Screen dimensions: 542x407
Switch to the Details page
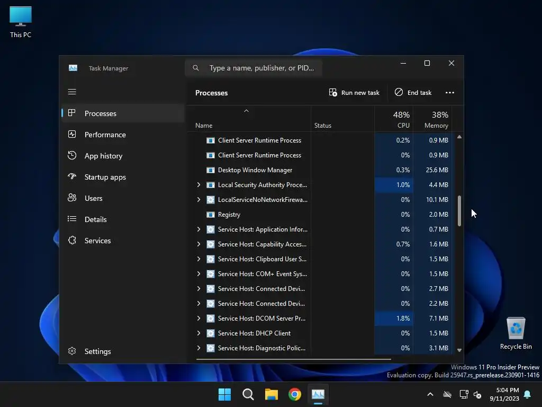pos(123,219)
